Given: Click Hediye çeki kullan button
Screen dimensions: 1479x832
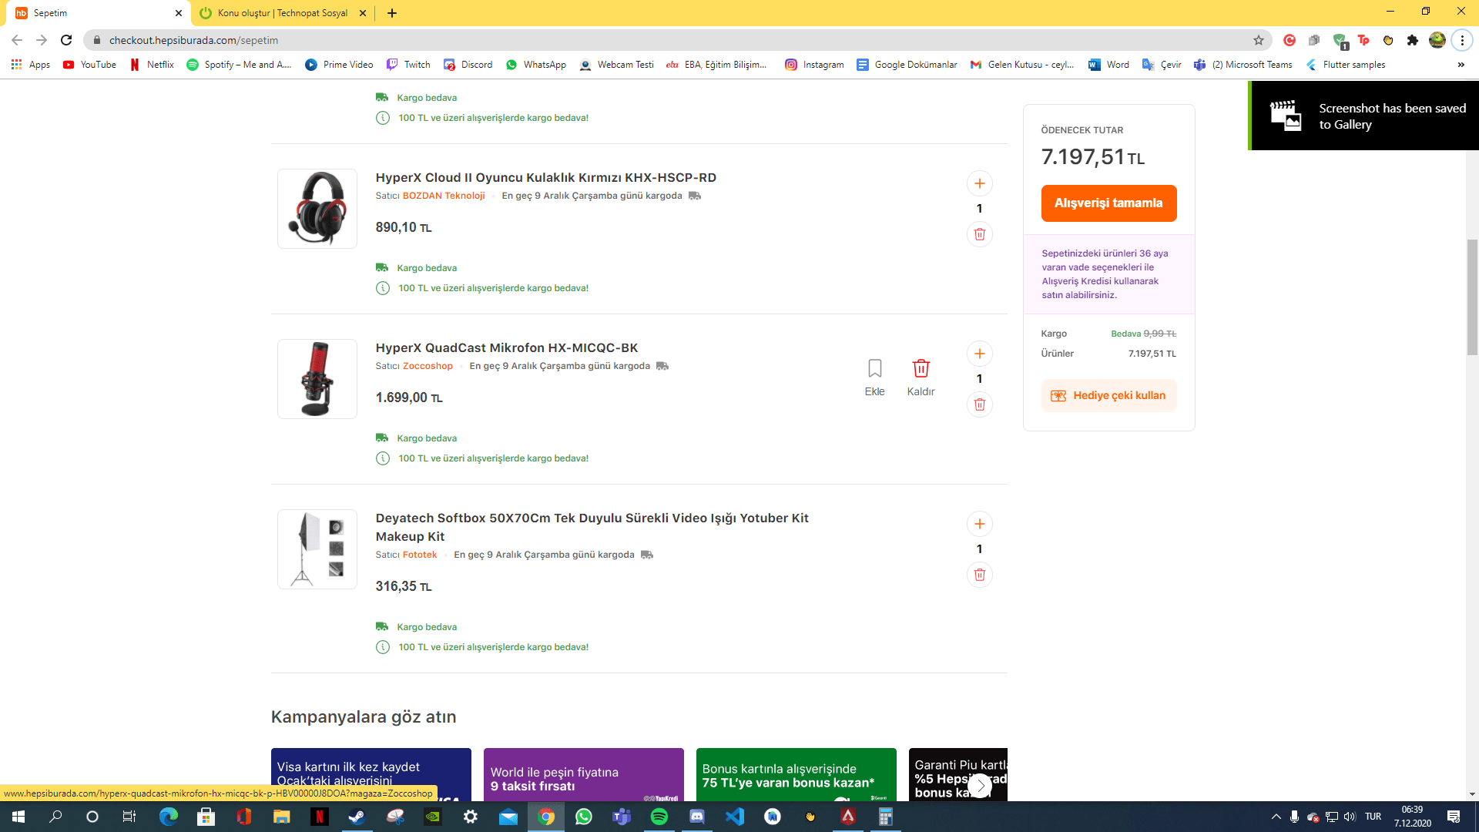Looking at the screenshot, I should [x=1108, y=395].
